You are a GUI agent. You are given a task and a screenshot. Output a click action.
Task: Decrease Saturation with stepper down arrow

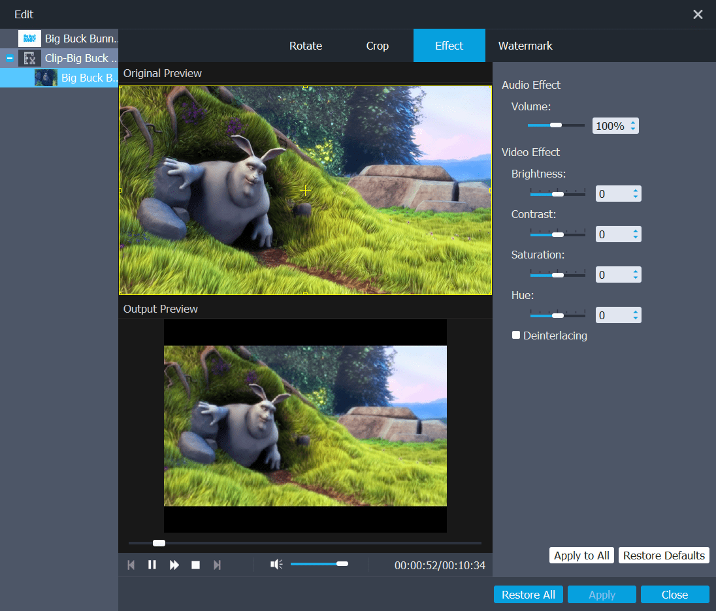[x=636, y=278]
